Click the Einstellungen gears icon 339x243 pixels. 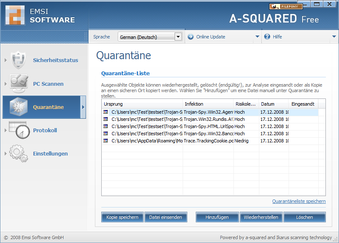(19, 153)
